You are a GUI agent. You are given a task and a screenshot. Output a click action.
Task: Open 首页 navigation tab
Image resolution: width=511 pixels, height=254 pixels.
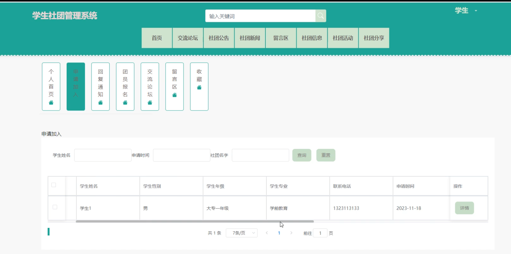157,38
